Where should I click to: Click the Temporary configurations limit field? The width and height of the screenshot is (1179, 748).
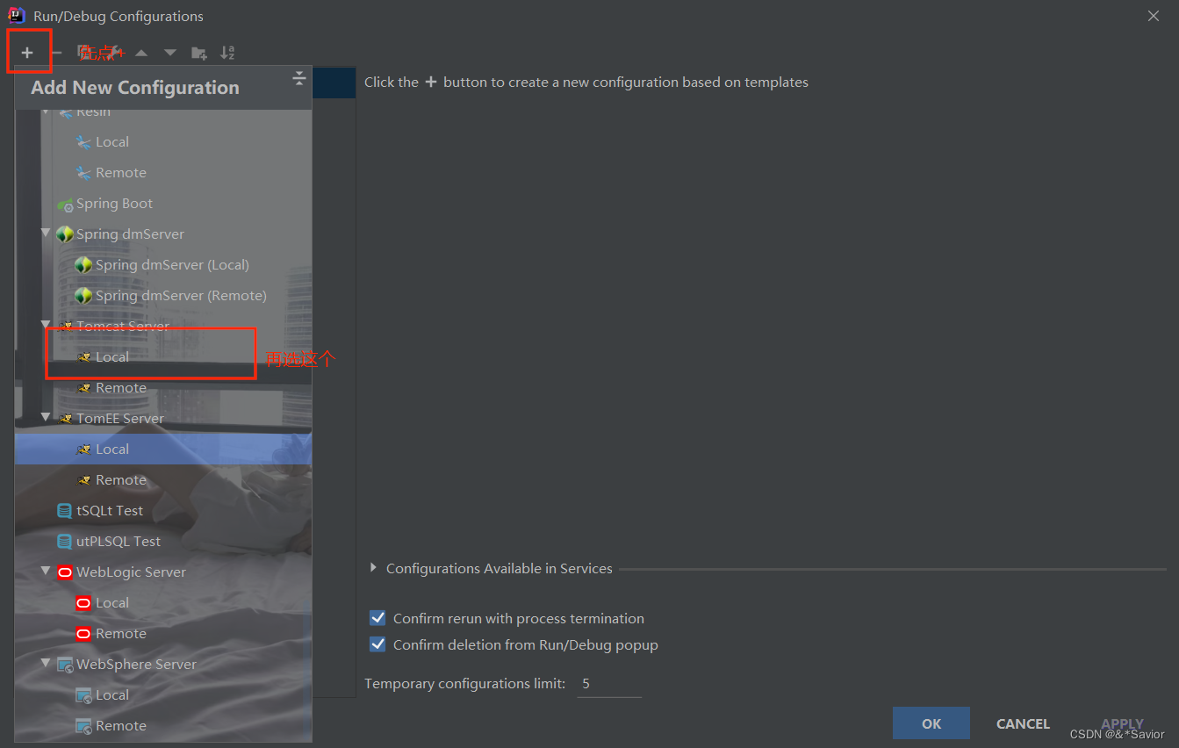click(609, 684)
